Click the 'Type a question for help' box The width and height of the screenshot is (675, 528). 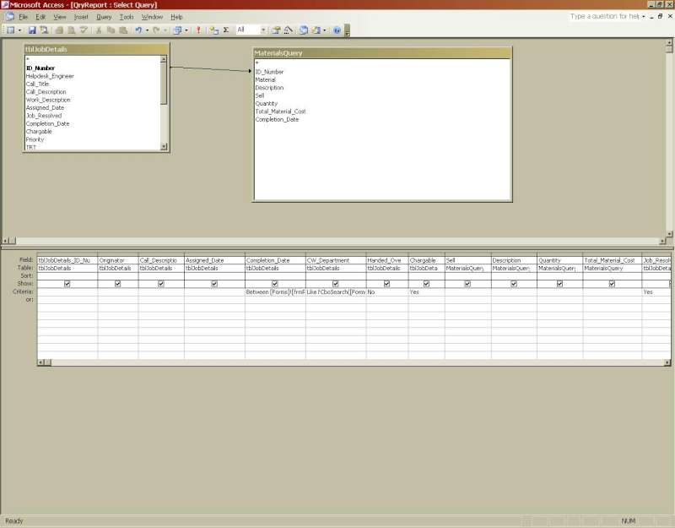[x=604, y=16]
